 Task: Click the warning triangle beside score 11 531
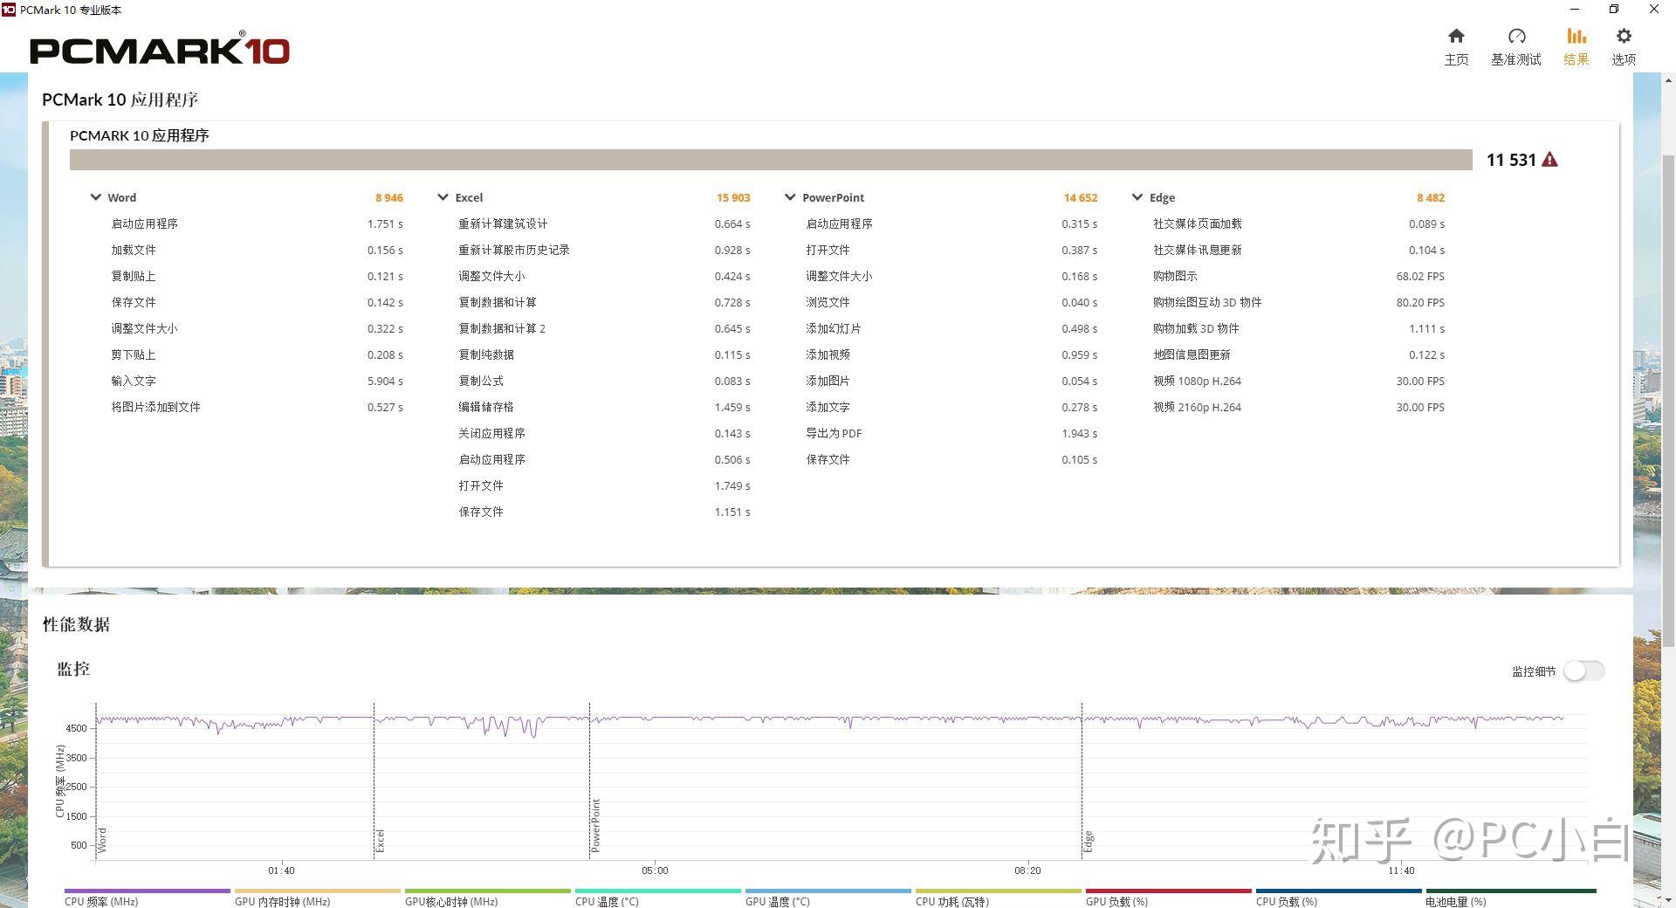1550,159
